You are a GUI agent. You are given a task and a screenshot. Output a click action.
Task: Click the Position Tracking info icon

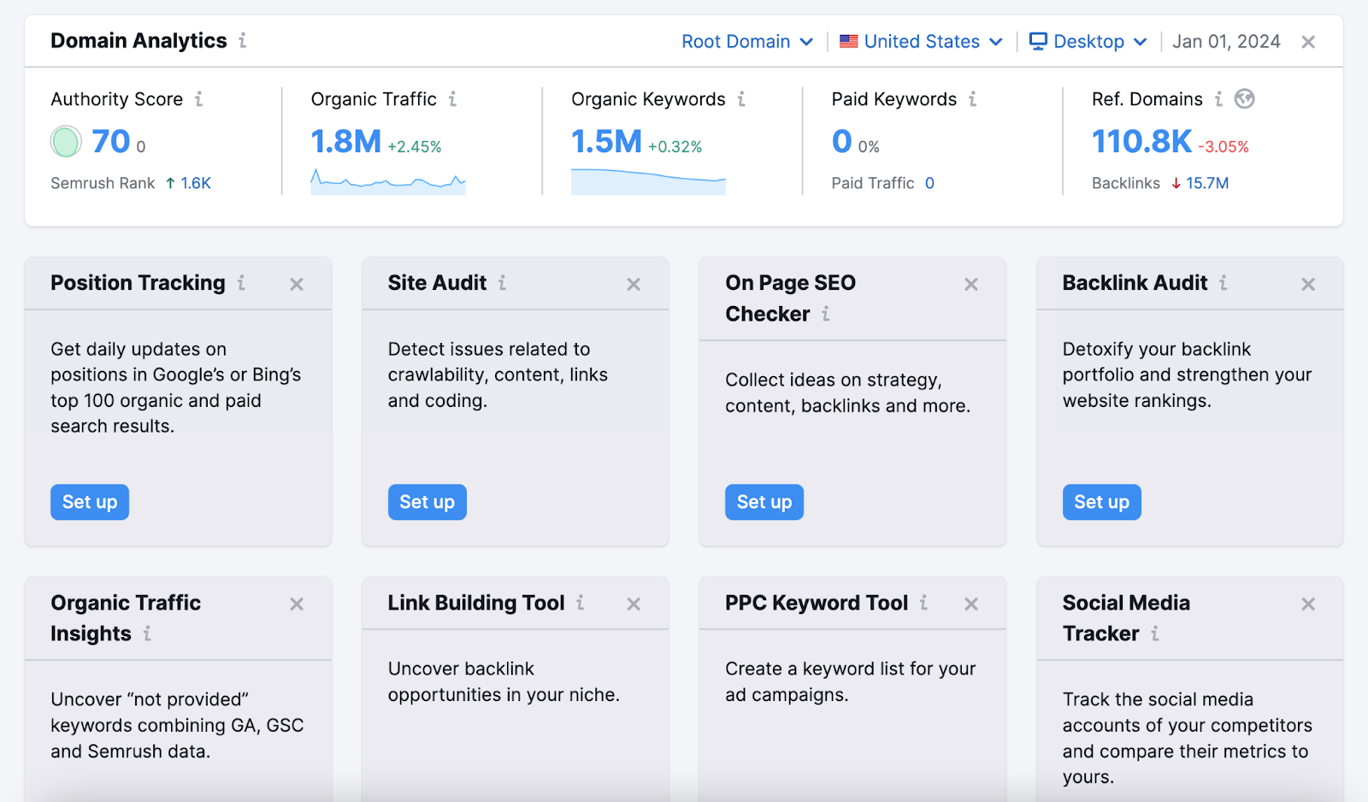pos(242,283)
